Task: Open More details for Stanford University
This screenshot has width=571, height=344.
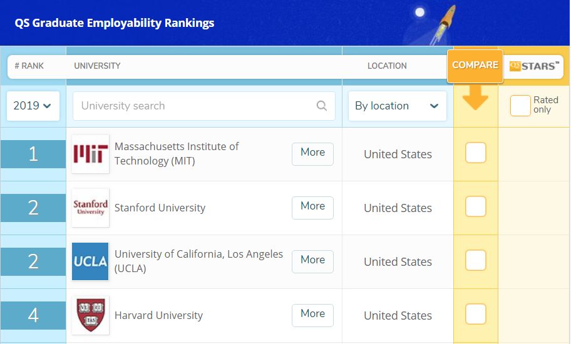Action: click(x=312, y=208)
